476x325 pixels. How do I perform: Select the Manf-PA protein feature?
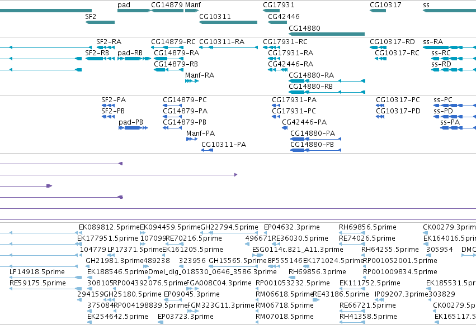tap(192, 139)
